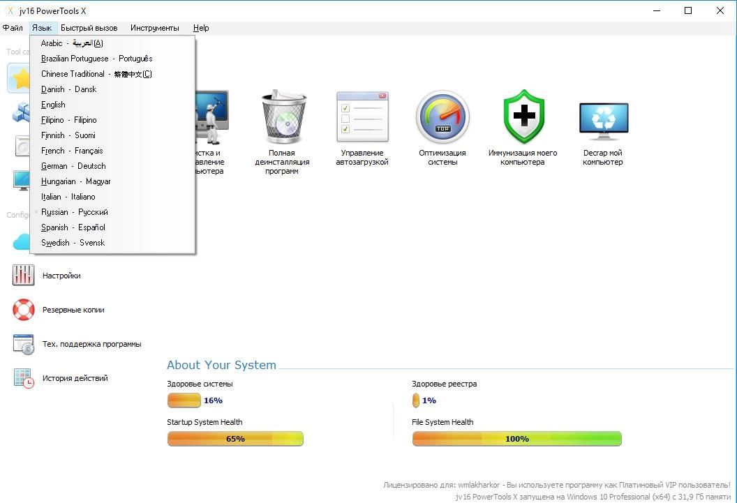
Task: Select Finnish - Suomi language
Action: click(112, 135)
